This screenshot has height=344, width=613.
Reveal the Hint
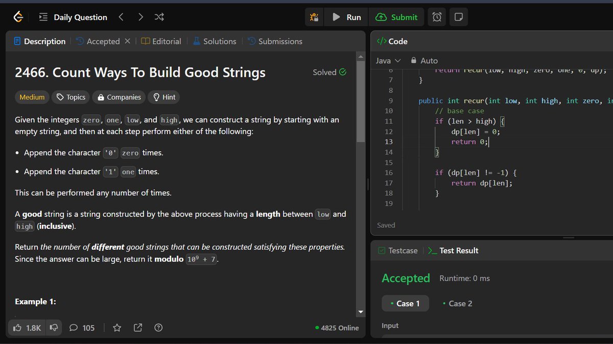(164, 97)
